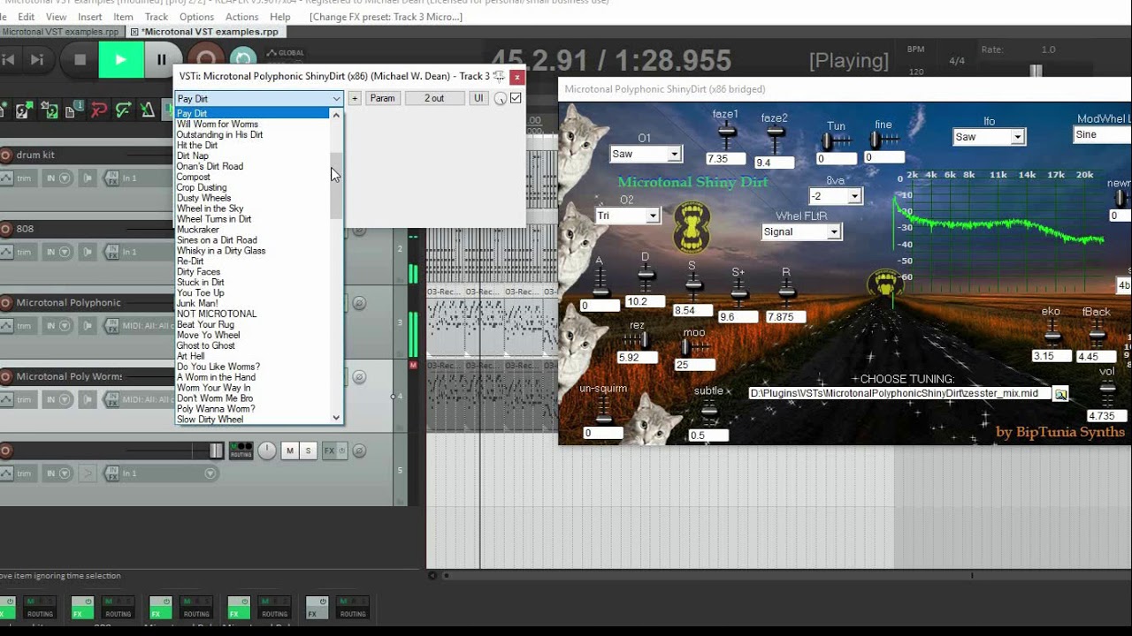
Task: Pause playback with the pause button
Action: [161, 60]
